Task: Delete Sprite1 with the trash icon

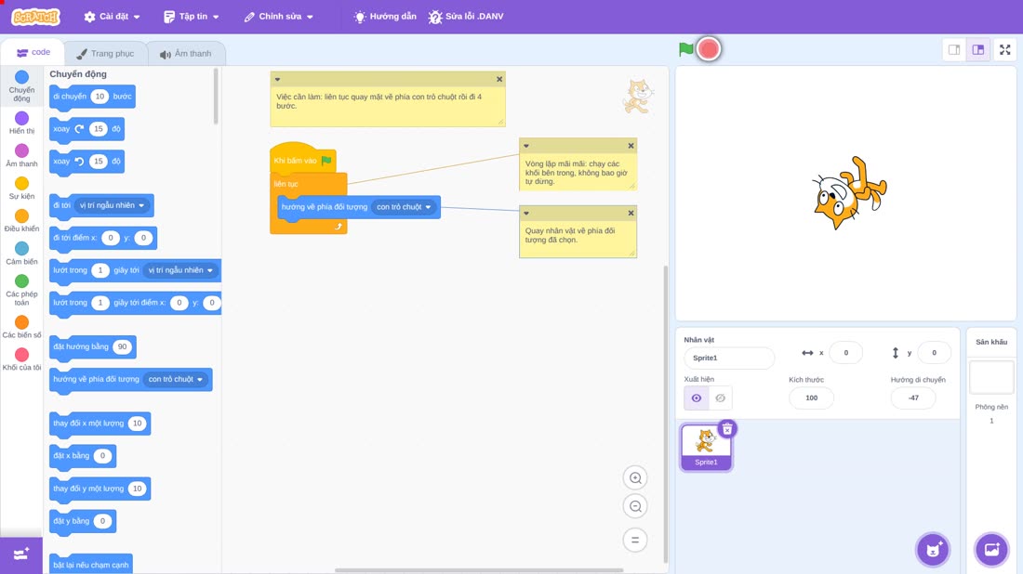Action: 727,429
